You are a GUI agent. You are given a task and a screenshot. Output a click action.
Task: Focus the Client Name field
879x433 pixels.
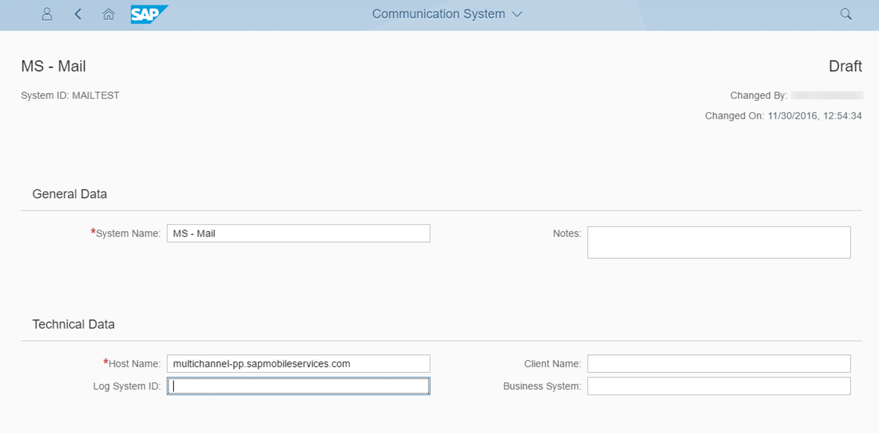coord(719,364)
